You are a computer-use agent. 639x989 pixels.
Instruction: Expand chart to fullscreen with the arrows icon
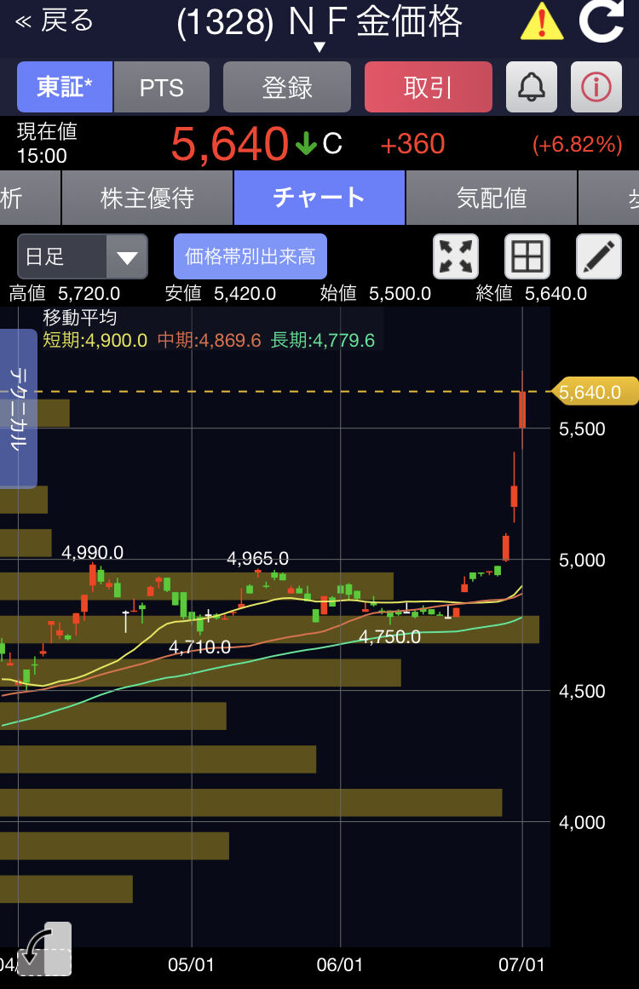point(456,256)
